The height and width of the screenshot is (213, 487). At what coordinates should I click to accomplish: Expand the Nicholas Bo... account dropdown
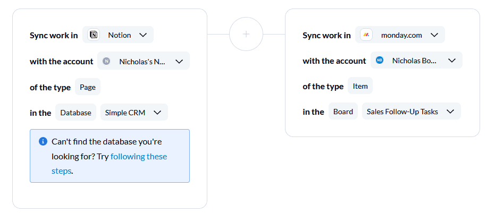click(416, 60)
